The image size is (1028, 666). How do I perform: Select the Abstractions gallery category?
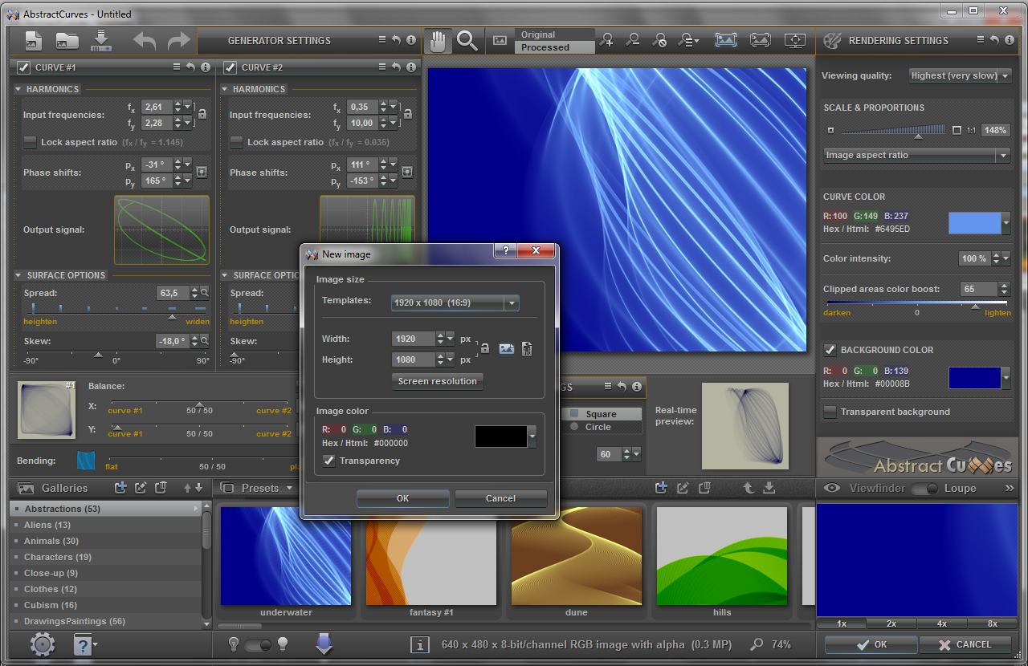pyautogui.click(x=63, y=509)
